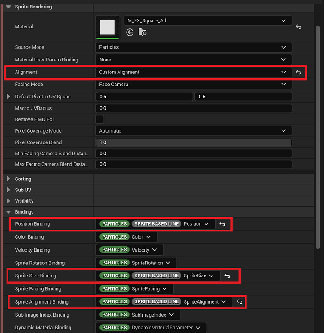Click the details panel vertical scrollbar
Image resolution: width=324 pixels, height=333 pixels.
(318, 137)
